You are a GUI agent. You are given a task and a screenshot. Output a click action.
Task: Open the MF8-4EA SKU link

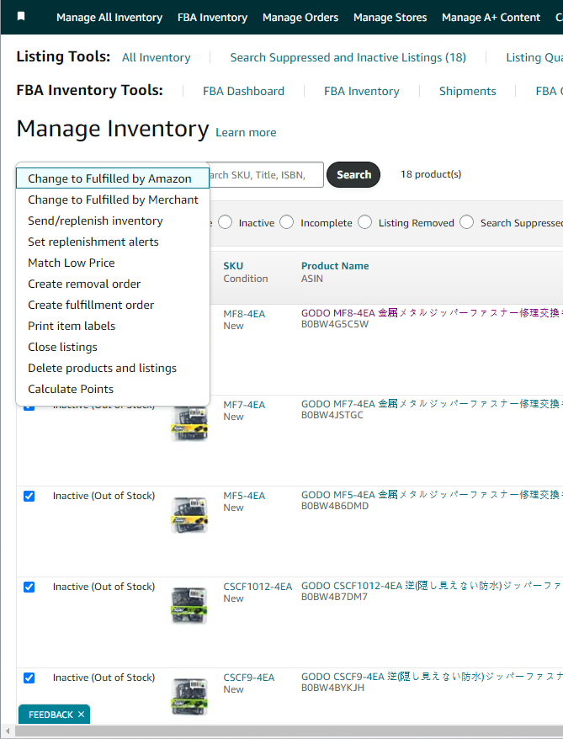click(x=244, y=314)
